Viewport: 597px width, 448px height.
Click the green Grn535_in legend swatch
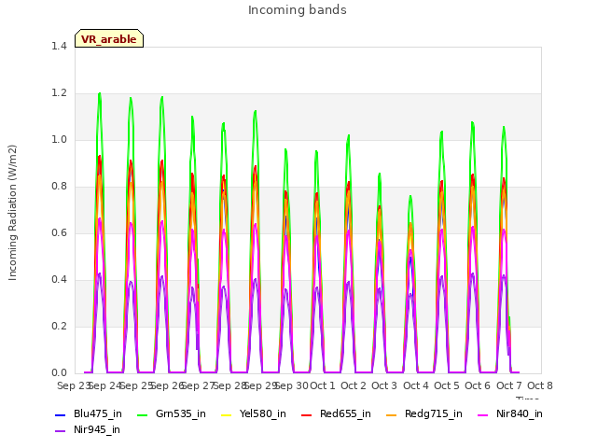(142, 414)
